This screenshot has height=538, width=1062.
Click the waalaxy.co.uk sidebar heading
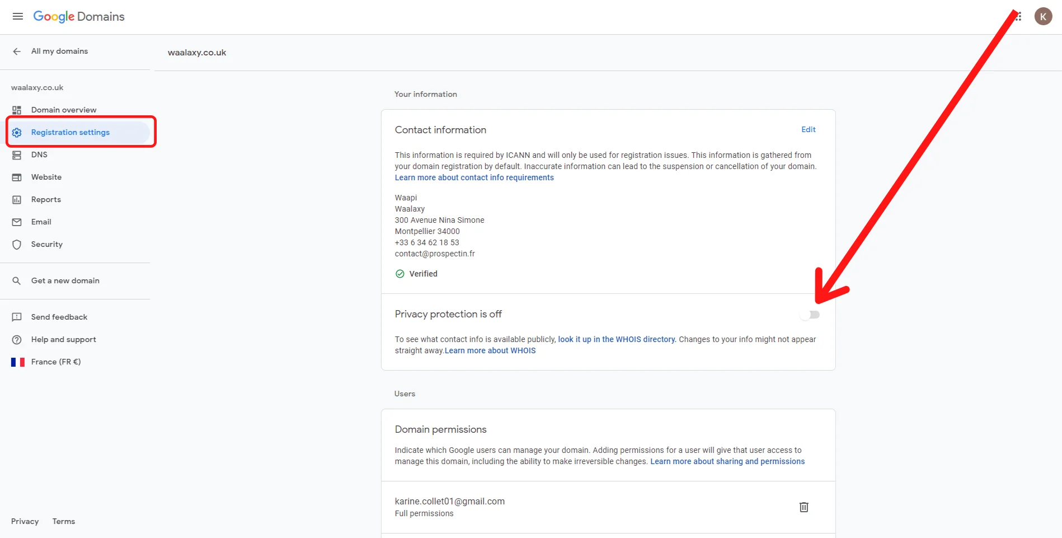(x=37, y=87)
